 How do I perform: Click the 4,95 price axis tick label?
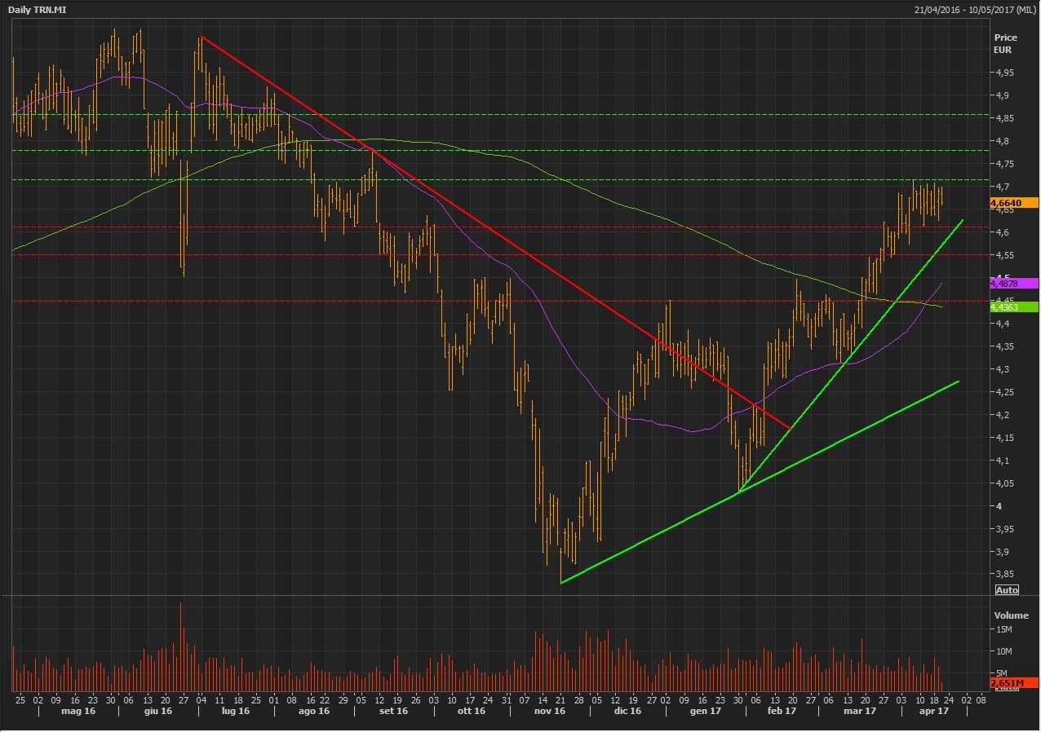(x=1003, y=73)
